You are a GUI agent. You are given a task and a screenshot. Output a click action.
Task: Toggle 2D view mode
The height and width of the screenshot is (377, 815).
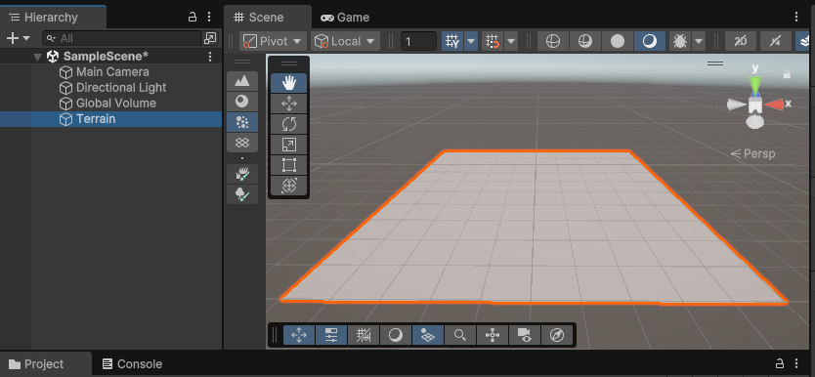coord(741,41)
